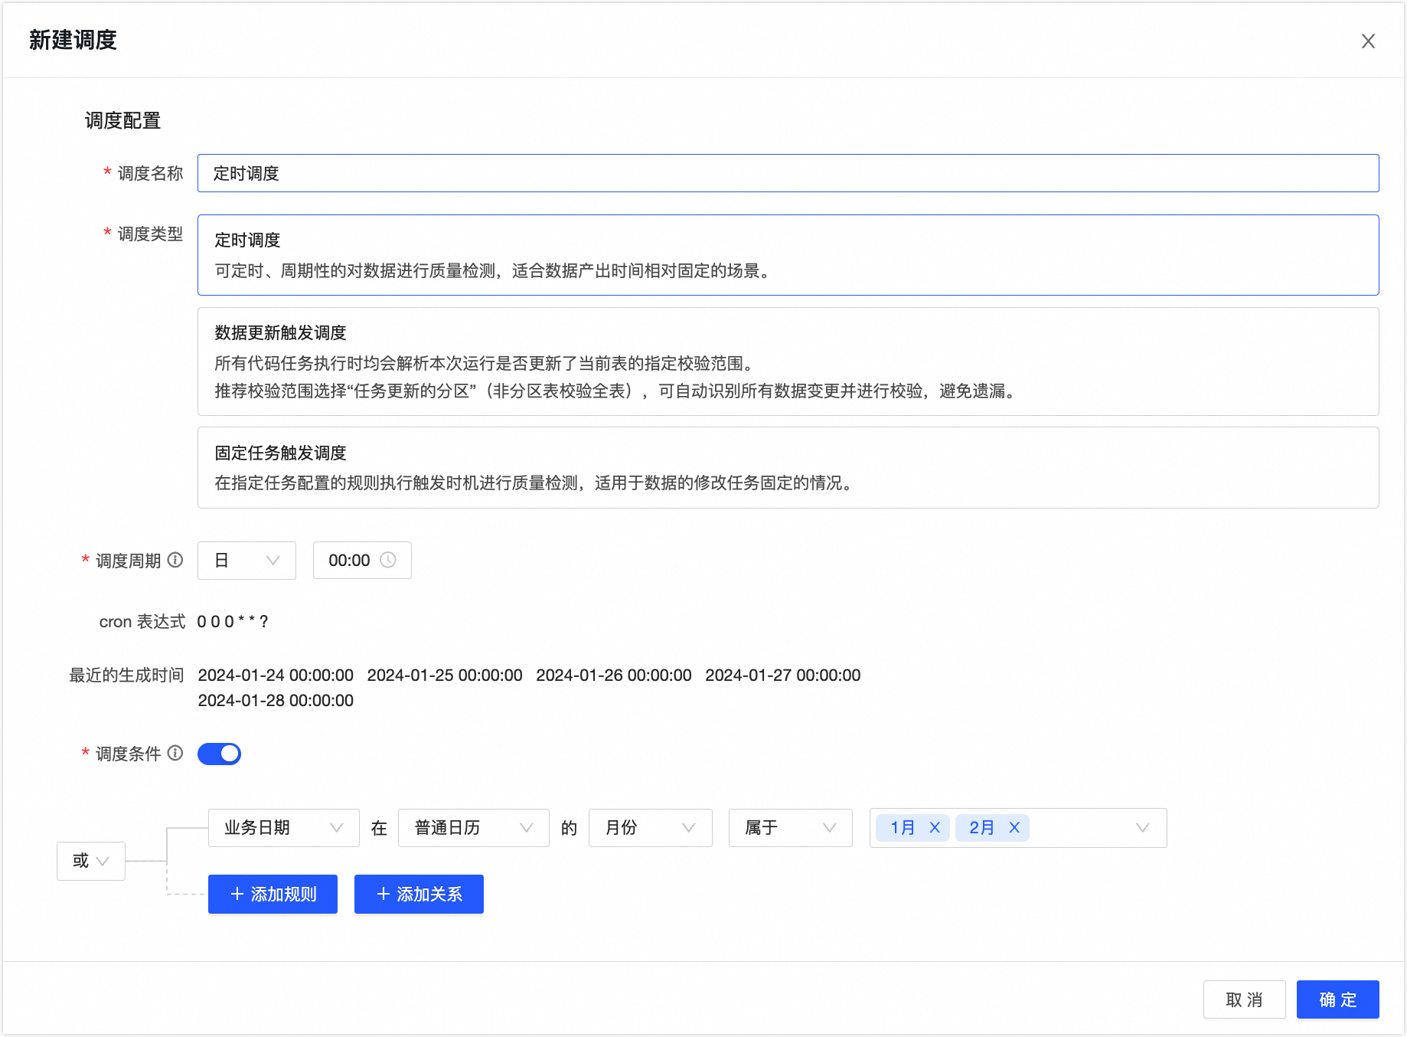Open the clock icon in the time picker

[x=388, y=560]
